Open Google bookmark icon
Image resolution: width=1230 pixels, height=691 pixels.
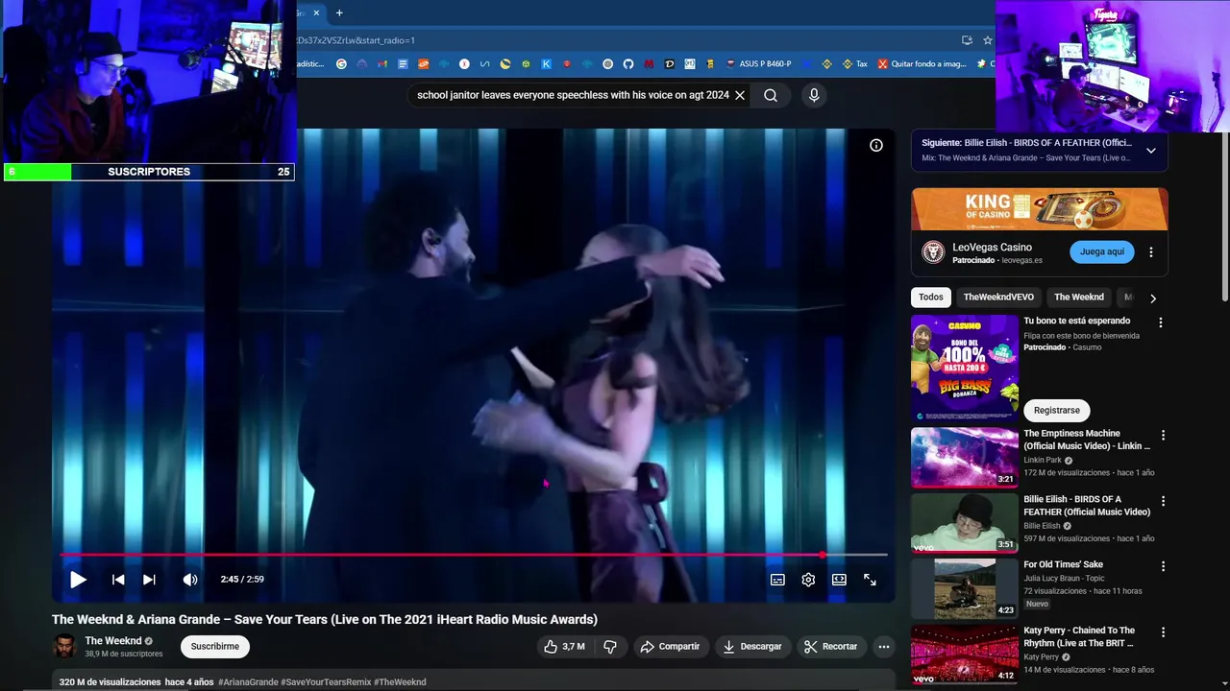pyautogui.click(x=342, y=64)
